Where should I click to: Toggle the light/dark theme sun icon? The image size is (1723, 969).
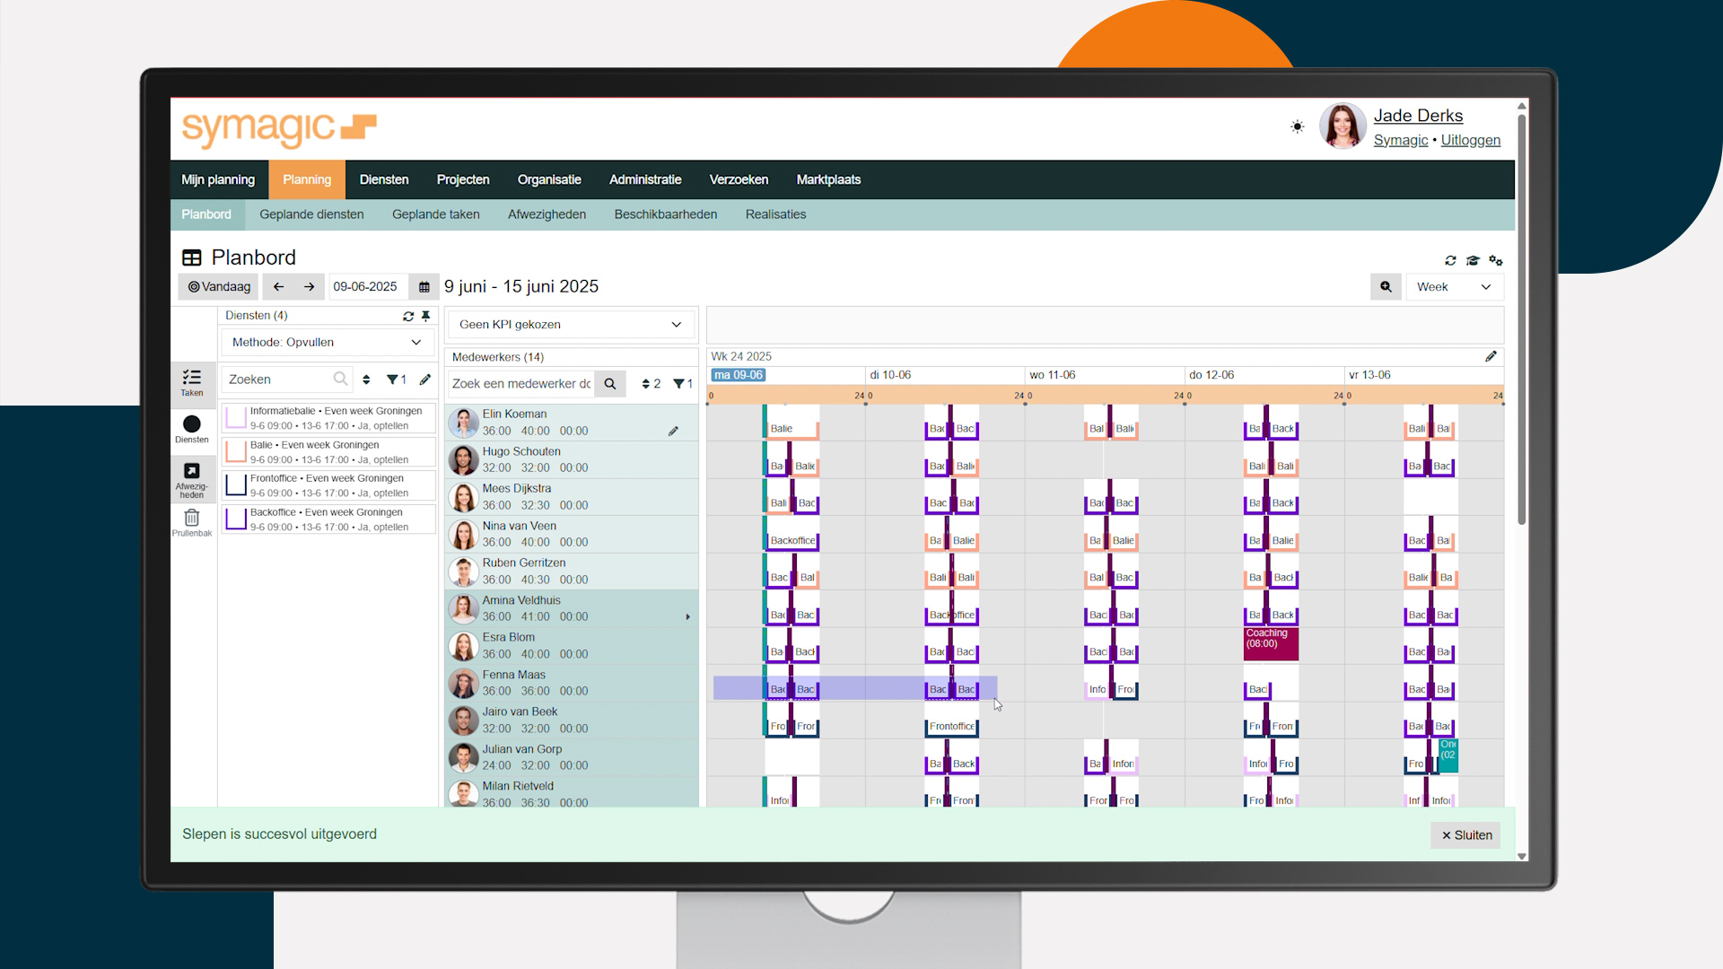tap(1297, 127)
